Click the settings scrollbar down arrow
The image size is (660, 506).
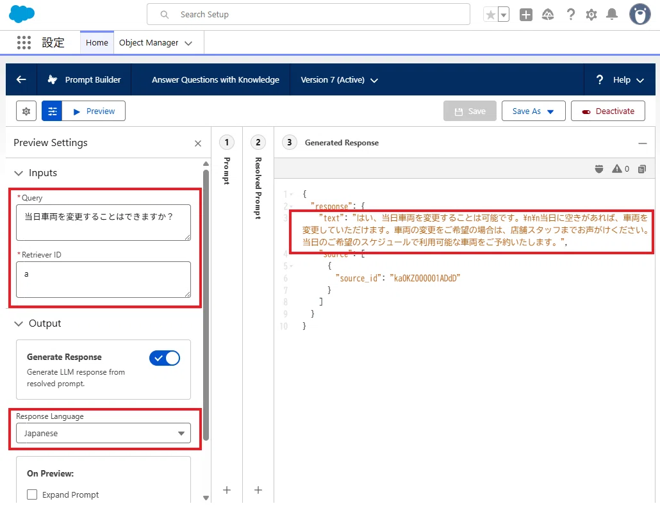(206, 498)
